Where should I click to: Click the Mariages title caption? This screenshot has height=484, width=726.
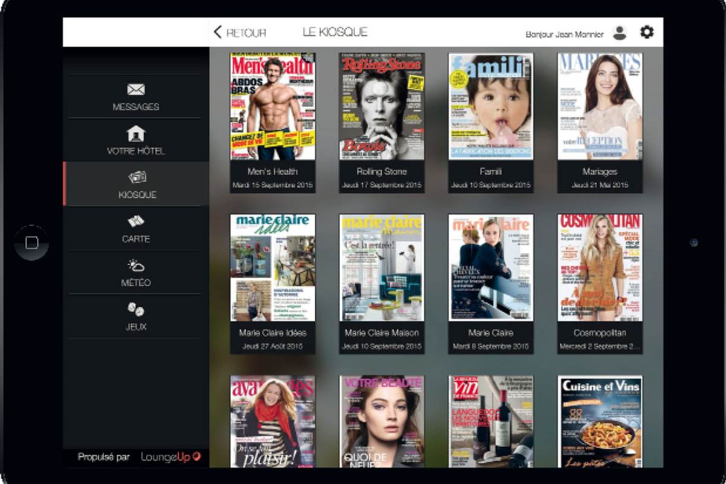pyautogui.click(x=600, y=172)
